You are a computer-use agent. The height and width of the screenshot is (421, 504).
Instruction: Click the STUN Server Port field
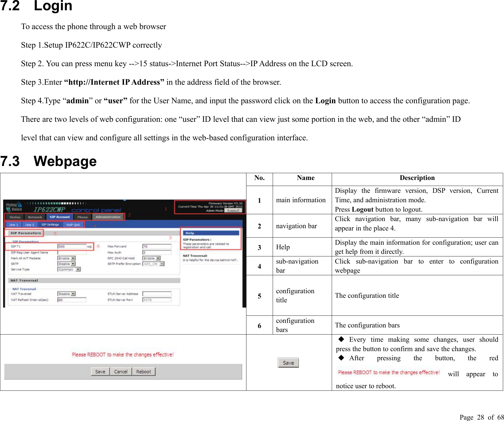click(x=157, y=300)
